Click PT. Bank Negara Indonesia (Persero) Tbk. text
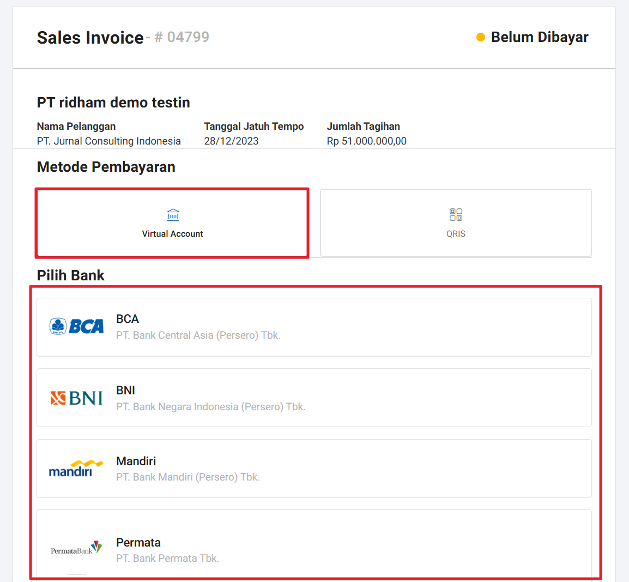629x582 pixels. (x=210, y=407)
